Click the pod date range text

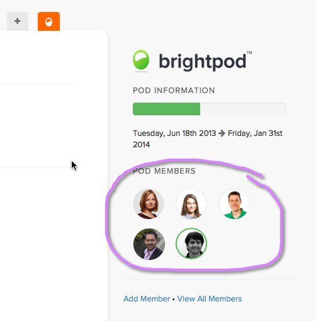[x=208, y=139]
